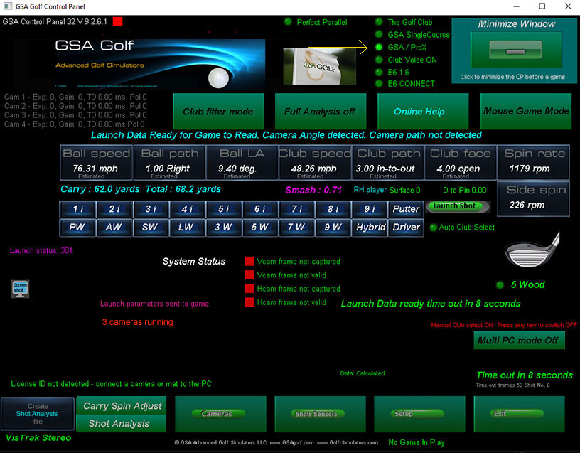Select the Driver club button

(x=407, y=228)
